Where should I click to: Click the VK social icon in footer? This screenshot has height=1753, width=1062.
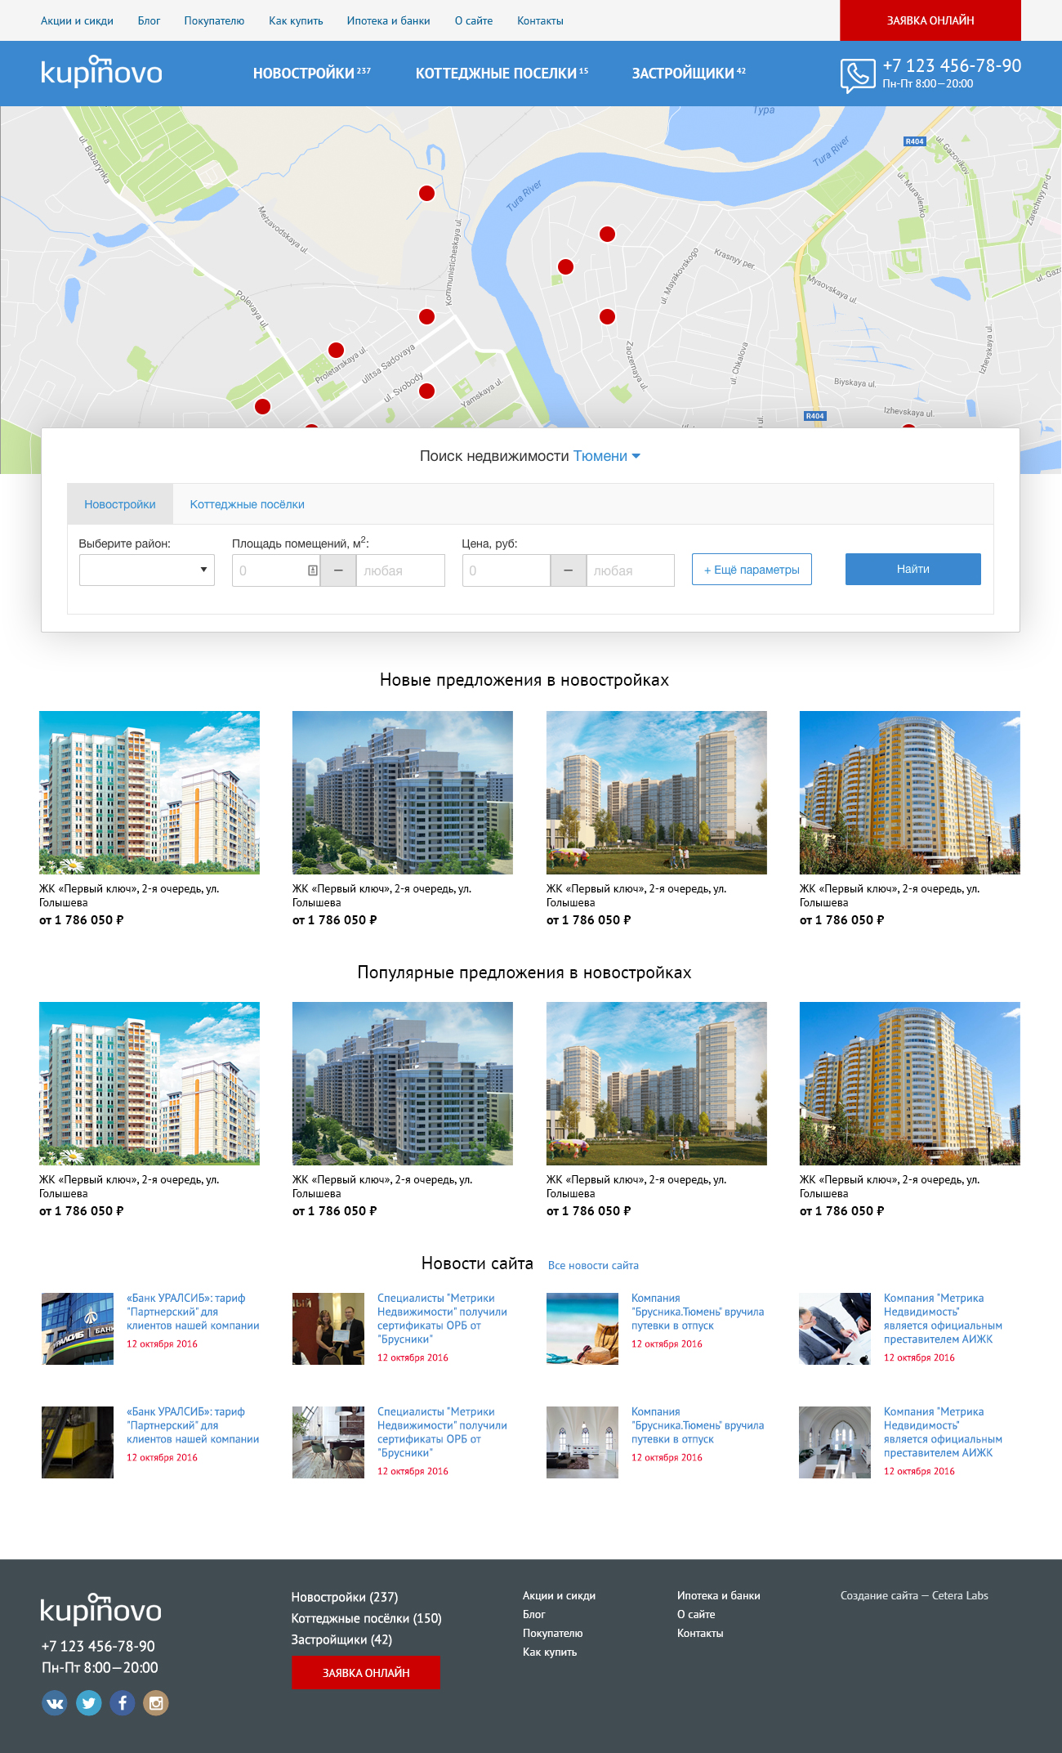[55, 1703]
